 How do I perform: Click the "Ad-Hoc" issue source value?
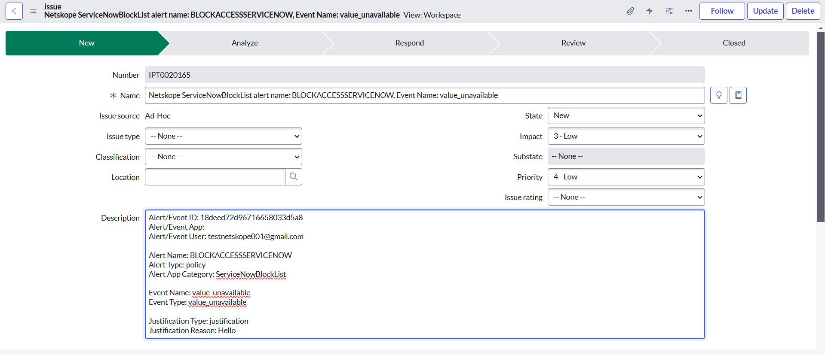point(158,116)
